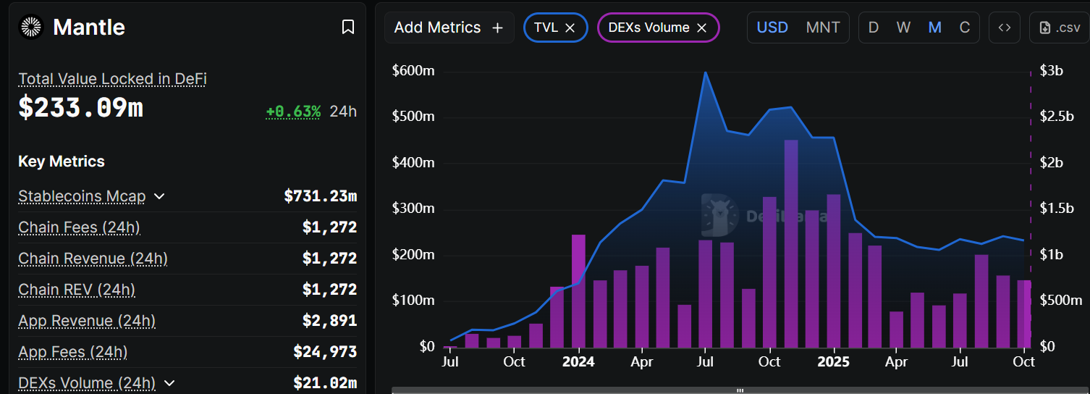This screenshot has height=394, width=1090.
Task: Remove the TVL metric chip
Action: pyautogui.click(x=570, y=28)
